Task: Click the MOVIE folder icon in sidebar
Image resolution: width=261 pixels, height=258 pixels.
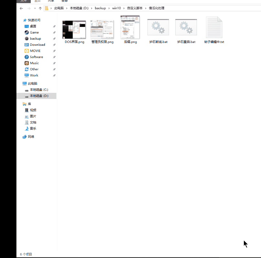Action: (x=27, y=51)
